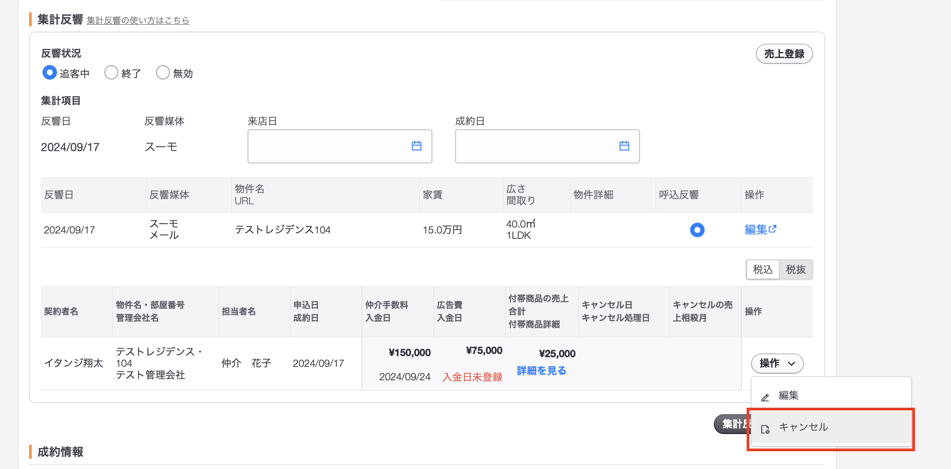Click イタンジ翔太 contractor name

click(x=74, y=364)
